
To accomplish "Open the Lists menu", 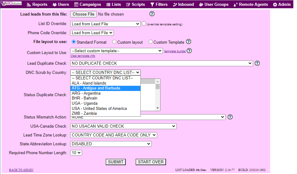I will pos(114,4).
